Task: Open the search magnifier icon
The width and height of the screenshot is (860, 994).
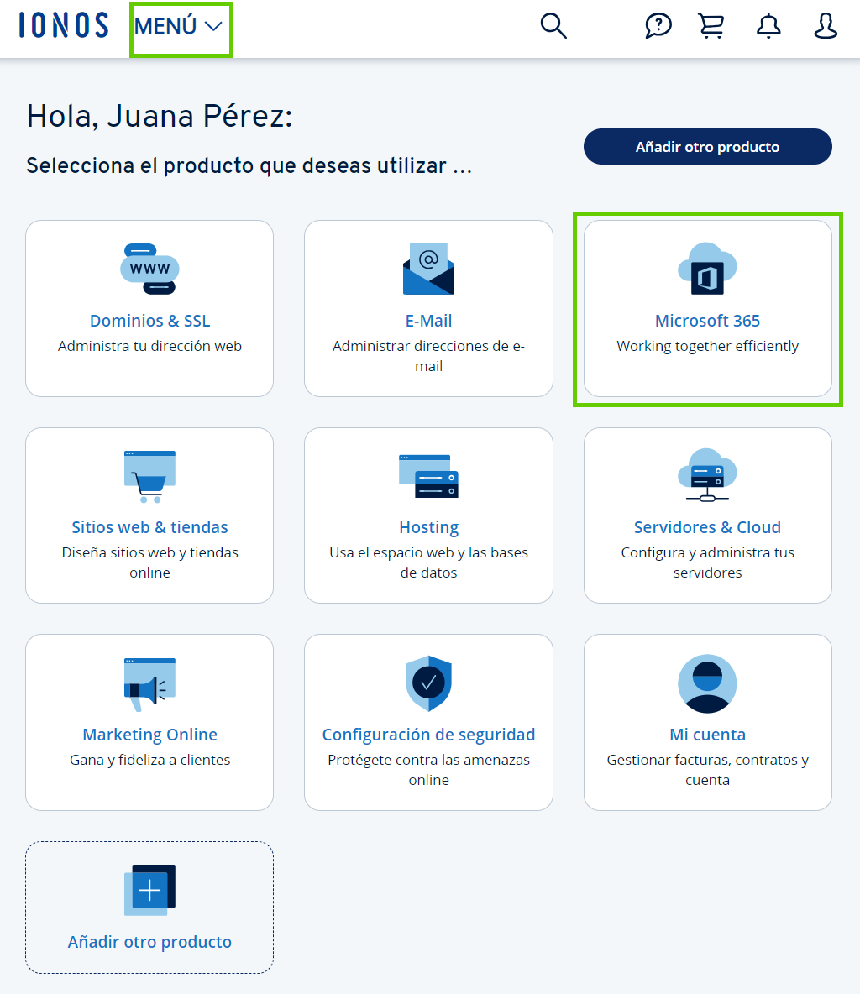Action: click(553, 26)
